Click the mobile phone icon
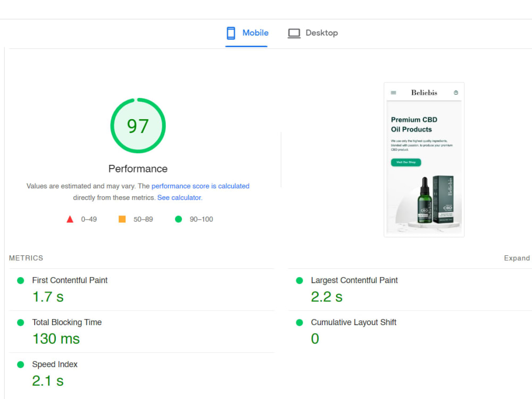 pos(231,33)
